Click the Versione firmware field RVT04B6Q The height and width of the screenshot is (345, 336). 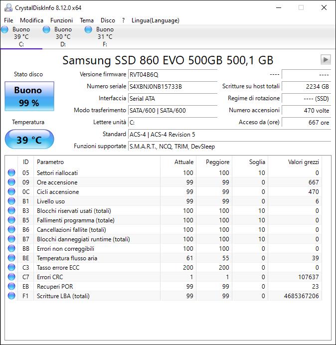click(x=172, y=75)
